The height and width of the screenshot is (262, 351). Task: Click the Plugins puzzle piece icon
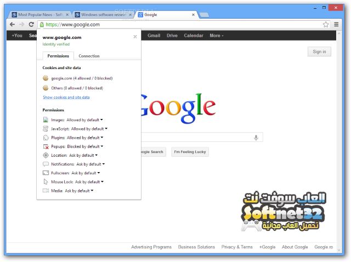coord(46,138)
